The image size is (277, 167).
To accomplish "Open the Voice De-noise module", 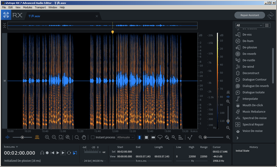I will 253,131.
